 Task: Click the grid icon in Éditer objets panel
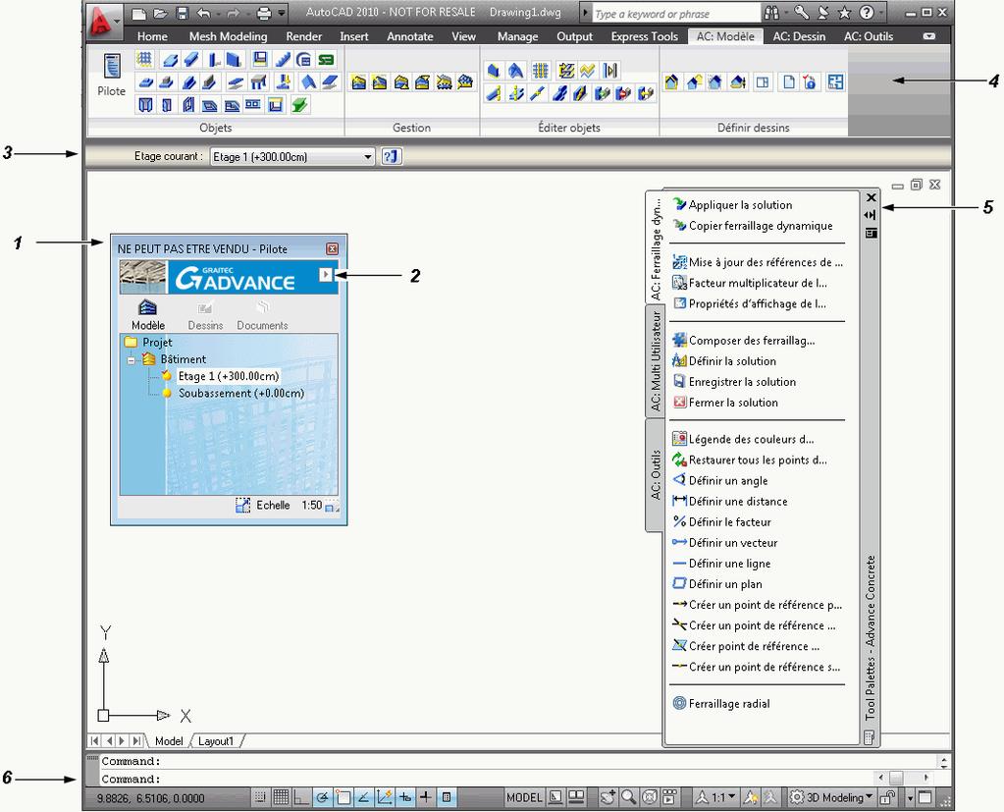tap(540, 71)
